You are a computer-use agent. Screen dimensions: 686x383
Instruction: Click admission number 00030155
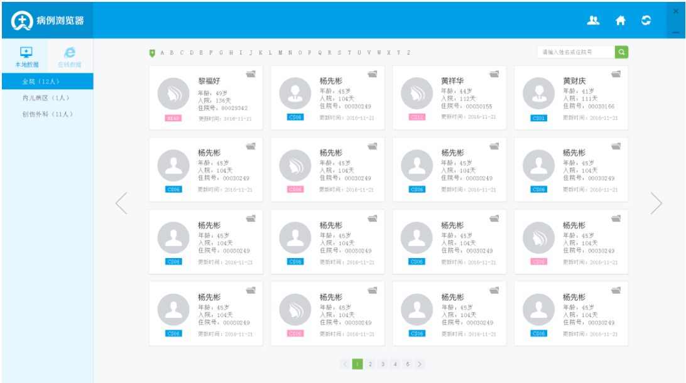coord(479,106)
